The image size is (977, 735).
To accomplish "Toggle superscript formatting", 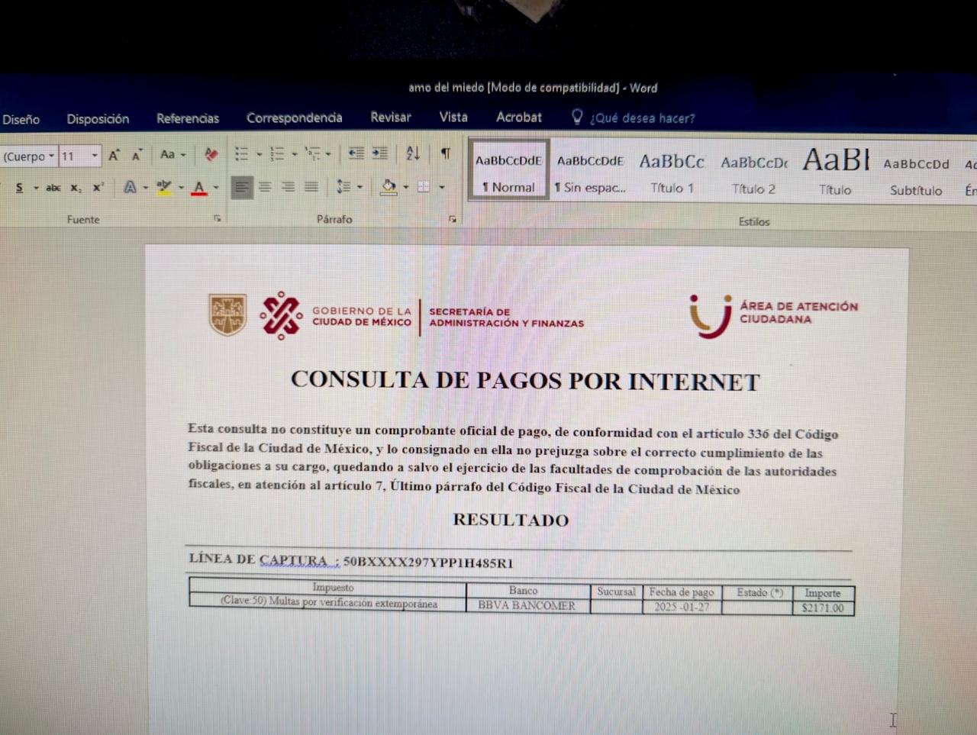I will click(98, 187).
